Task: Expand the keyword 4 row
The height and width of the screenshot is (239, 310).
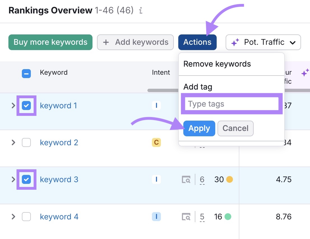Action: tap(13, 217)
